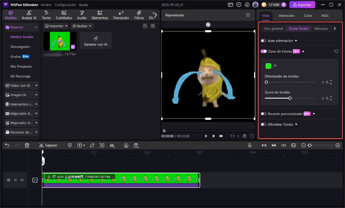Viewport: 345px width, 208px height.
Task: Click the mirror flip icon in timeline toolbar
Action: [x=112, y=145]
